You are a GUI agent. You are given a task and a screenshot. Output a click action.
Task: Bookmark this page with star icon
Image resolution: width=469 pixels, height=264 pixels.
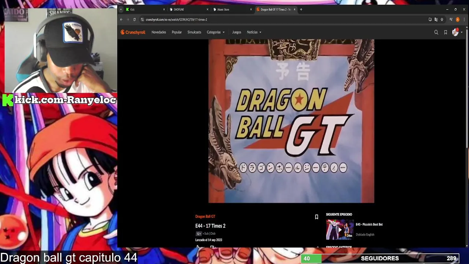click(442, 19)
